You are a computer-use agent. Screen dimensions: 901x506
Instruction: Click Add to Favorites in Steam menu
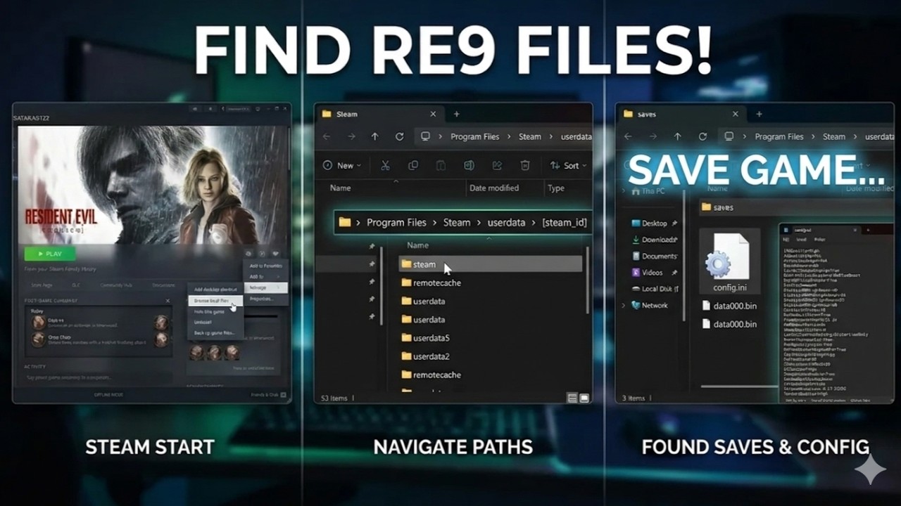(x=265, y=266)
